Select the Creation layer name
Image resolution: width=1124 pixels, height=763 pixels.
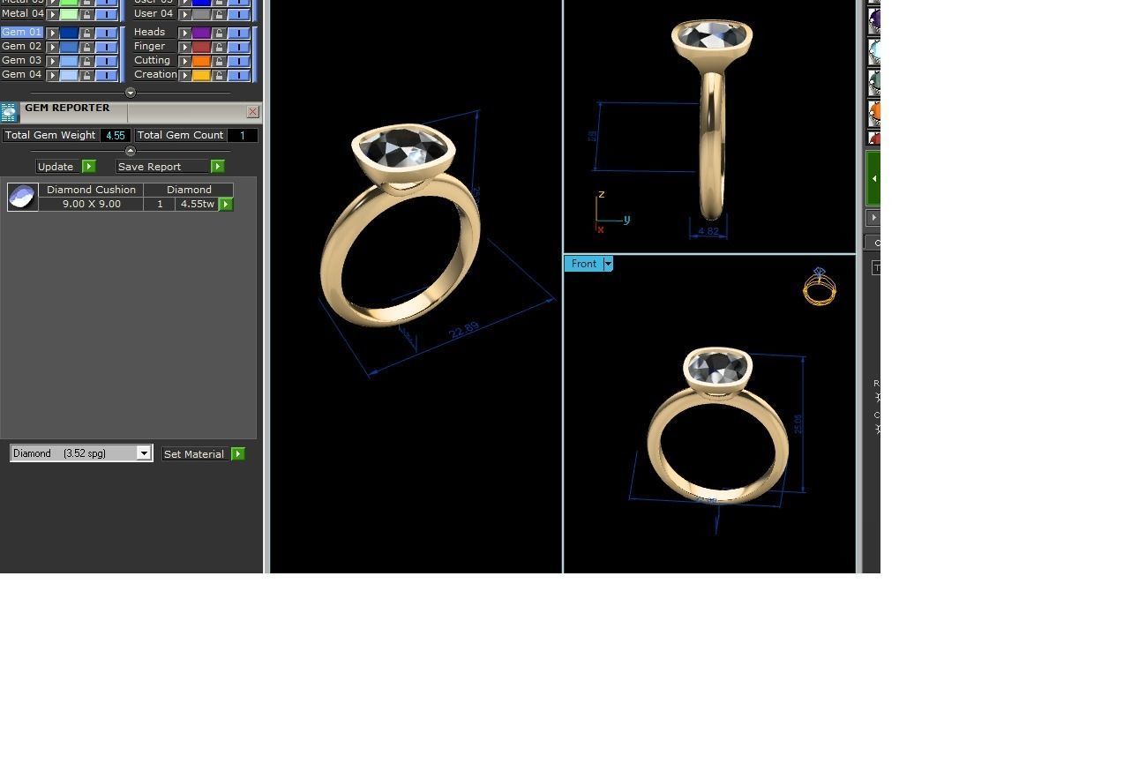click(155, 74)
